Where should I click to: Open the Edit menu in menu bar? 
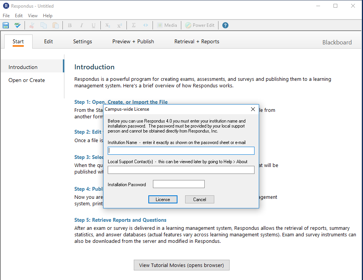click(19, 15)
